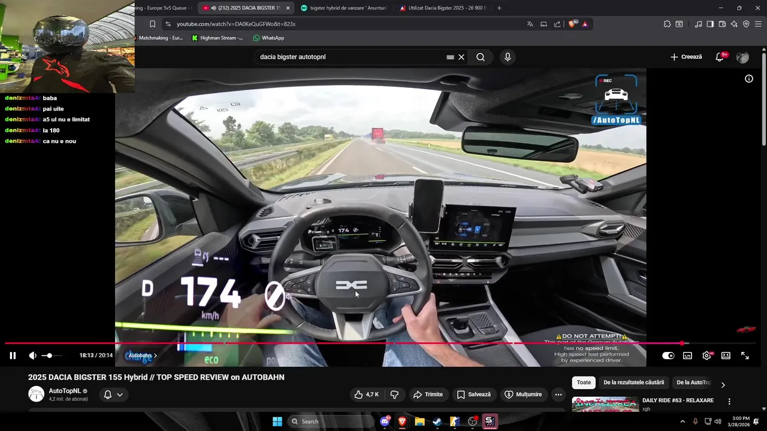767x431 pixels.
Task: Open the on-screen keyboard icon in search
Action: (x=450, y=57)
